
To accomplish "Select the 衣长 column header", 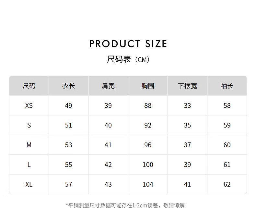I will click(68, 86).
